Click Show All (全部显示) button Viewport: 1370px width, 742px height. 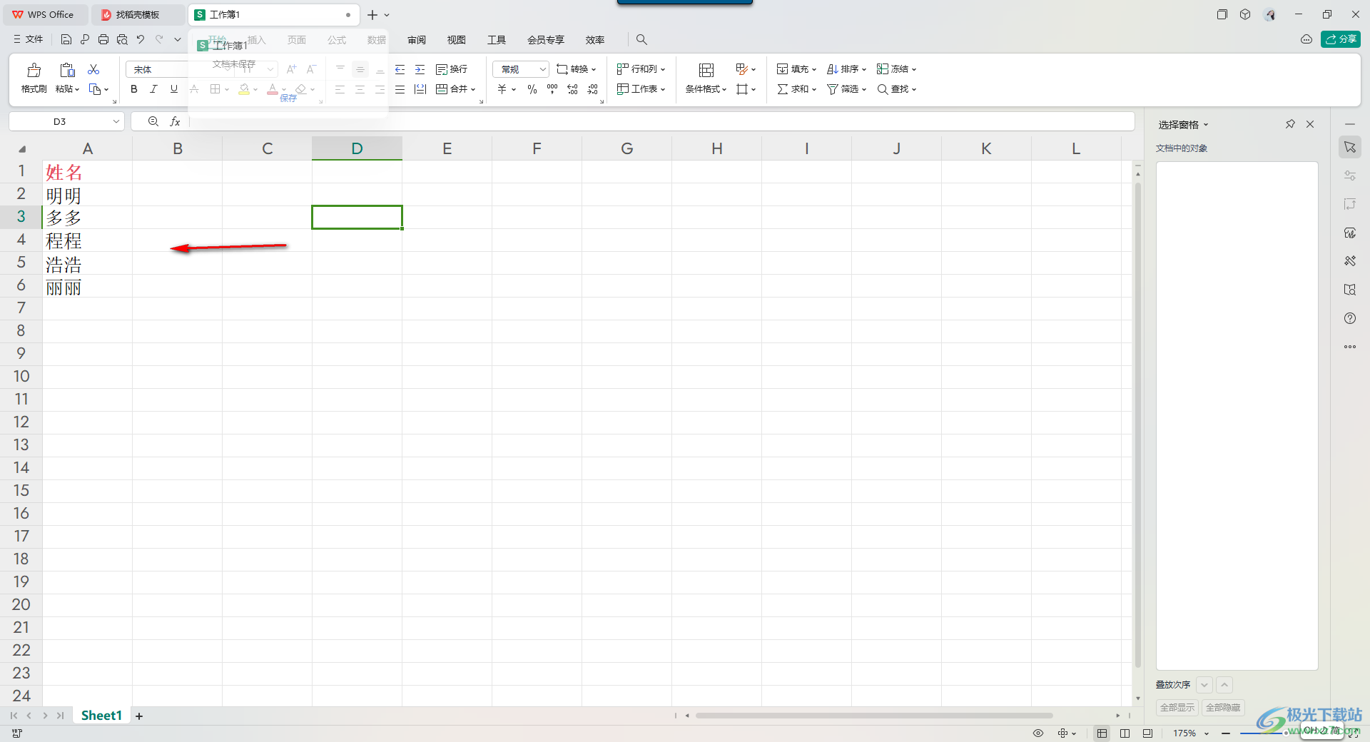(1177, 708)
